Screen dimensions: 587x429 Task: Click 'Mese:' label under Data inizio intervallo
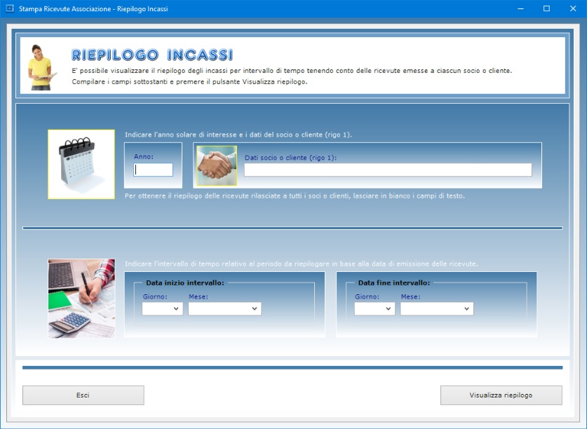coord(198,297)
